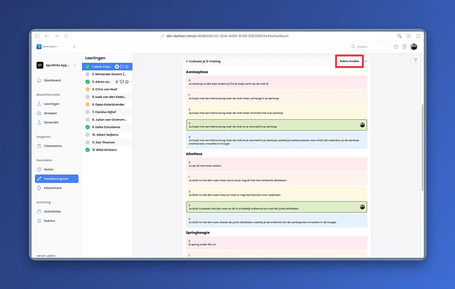Select student 2. Beheerder Docent
This screenshot has height=289, width=455.
(x=107, y=74)
